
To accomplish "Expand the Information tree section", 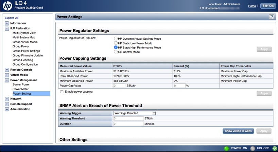I will pos(7,23).
